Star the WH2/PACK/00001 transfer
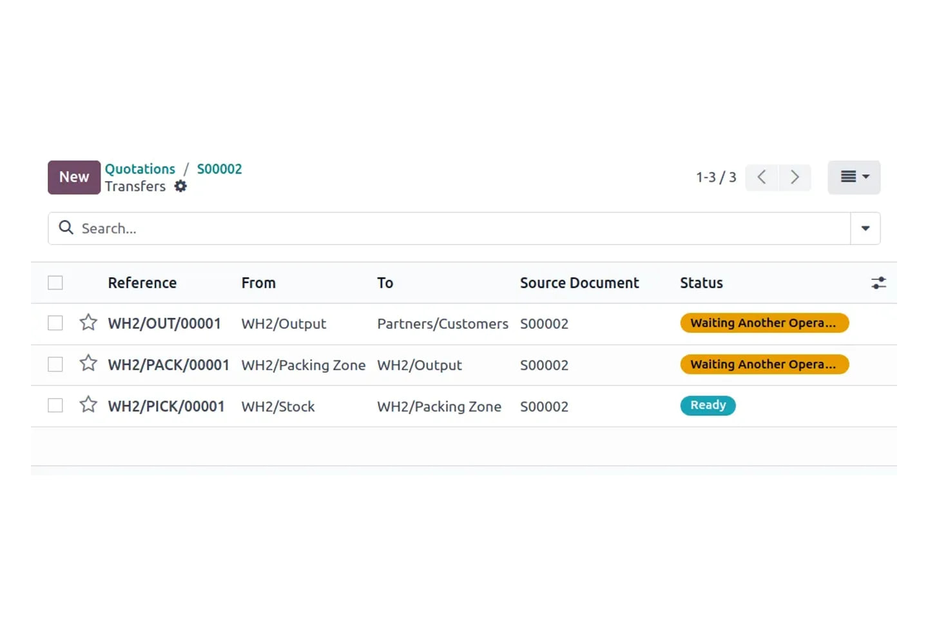This screenshot has width=928, height=619. click(x=88, y=364)
